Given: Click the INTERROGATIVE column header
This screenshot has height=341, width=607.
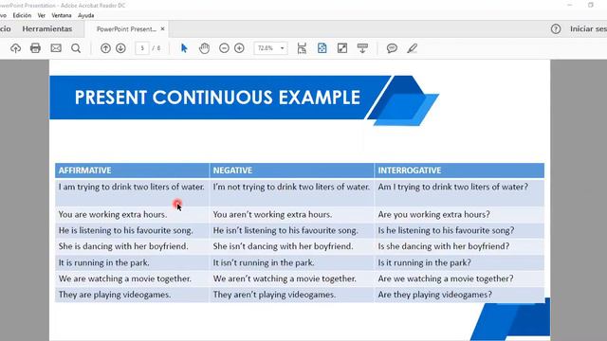Looking at the screenshot, I should tap(410, 170).
